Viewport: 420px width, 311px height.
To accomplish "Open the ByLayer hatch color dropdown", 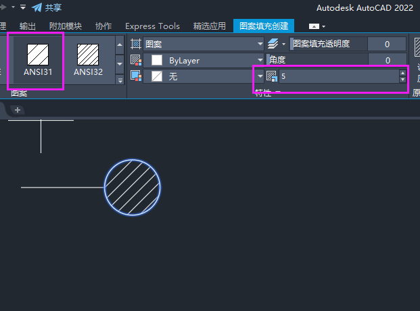I will pyautogui.click(x=260, y=60).
